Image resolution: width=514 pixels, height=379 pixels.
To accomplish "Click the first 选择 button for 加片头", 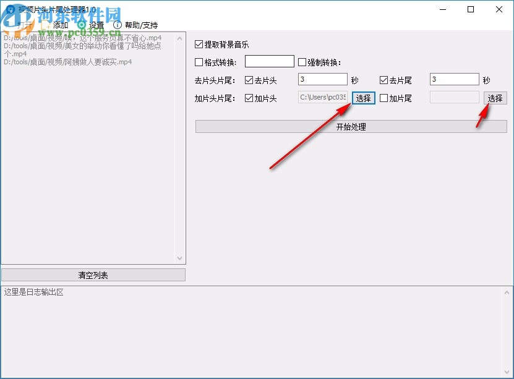I will click(362, 98).
